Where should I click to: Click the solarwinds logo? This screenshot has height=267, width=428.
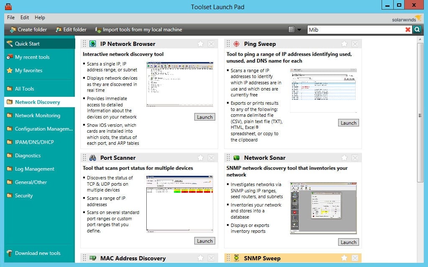[407, 18]
